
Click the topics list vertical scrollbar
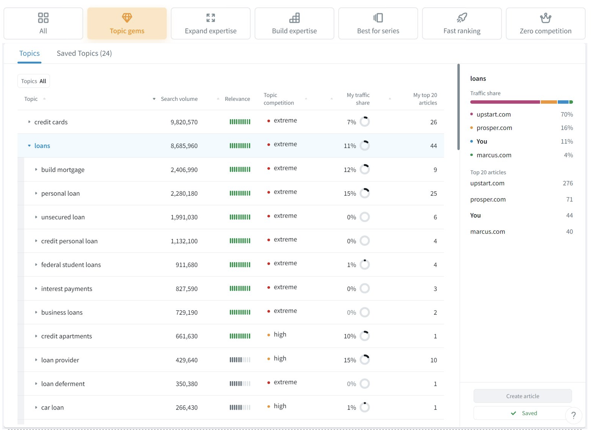point(458,107)
